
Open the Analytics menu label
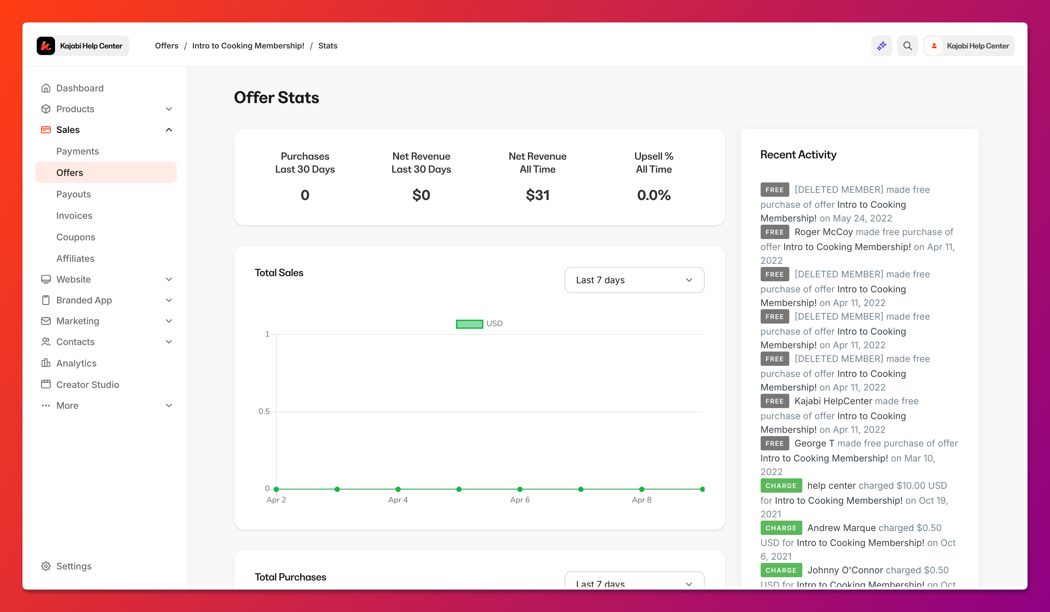76,363
